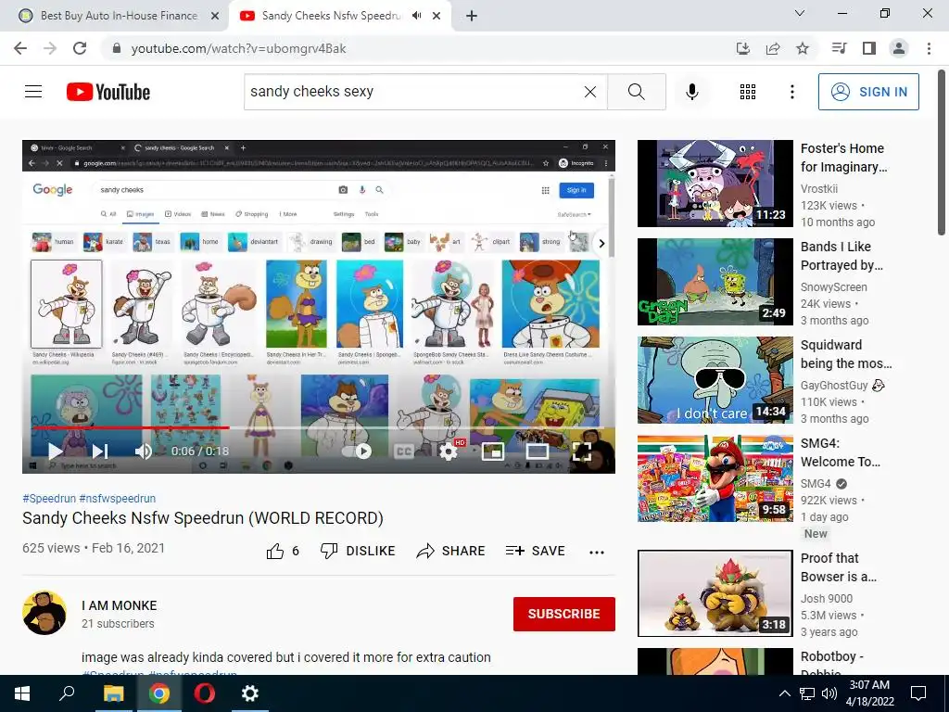Image resolution: width=949 pixels, height=712 pixels.
Task: Toggle the autoplay switch in the player
Action: (357, 451)
